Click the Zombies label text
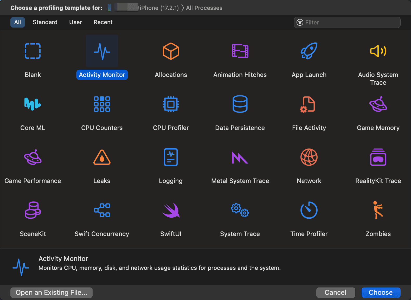The image size is (411, 300). (378, 234)
